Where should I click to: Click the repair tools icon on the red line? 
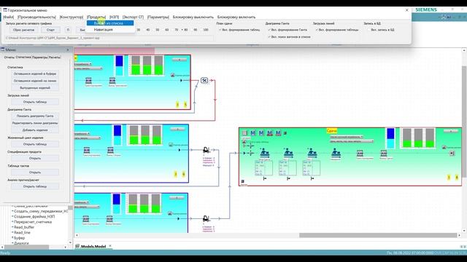pyautogui.click(x=204, y=80)
